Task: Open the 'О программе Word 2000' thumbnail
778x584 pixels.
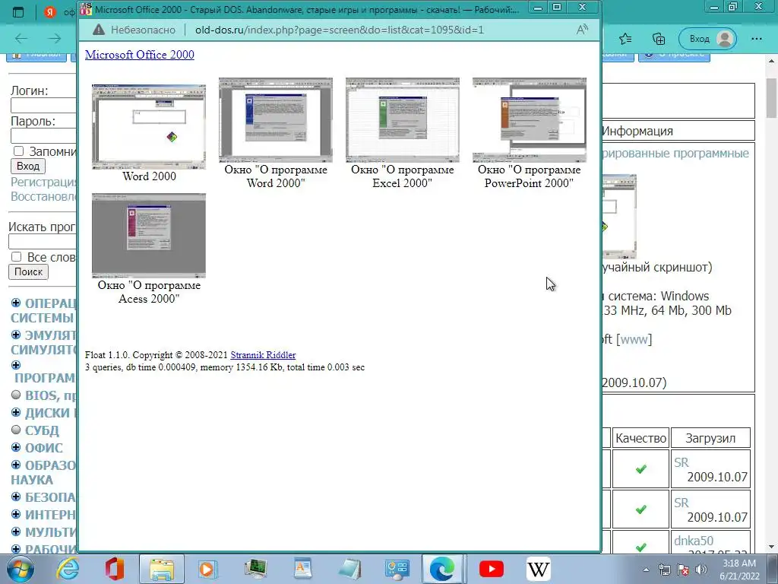Action: 275,120
